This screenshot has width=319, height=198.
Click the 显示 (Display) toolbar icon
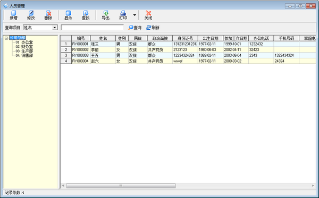[x=69, y=15]
